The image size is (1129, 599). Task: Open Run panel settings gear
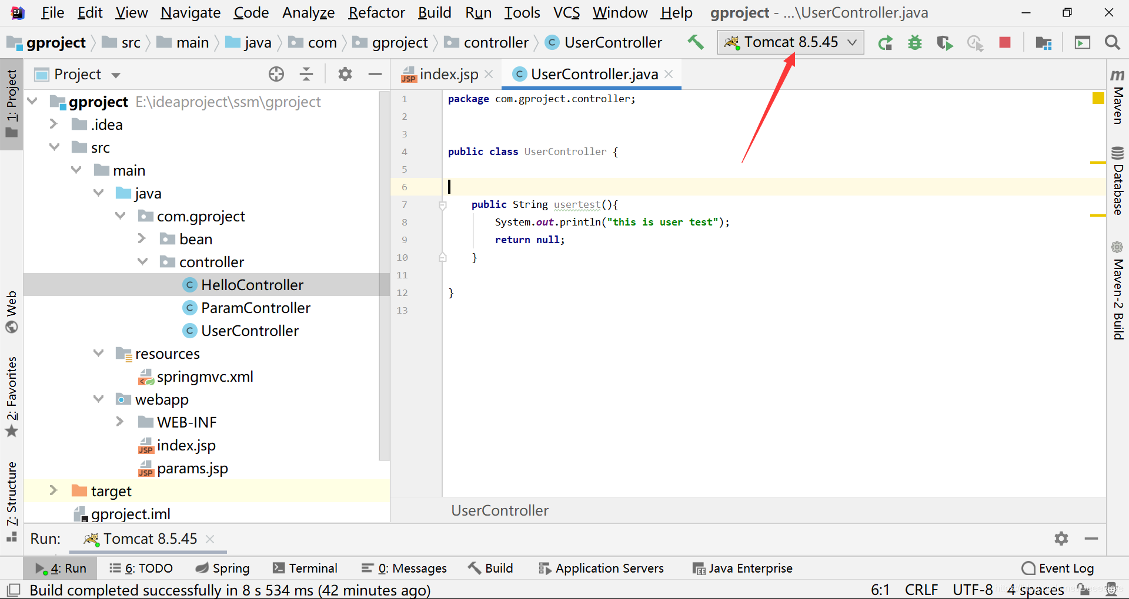point(1061,539)
